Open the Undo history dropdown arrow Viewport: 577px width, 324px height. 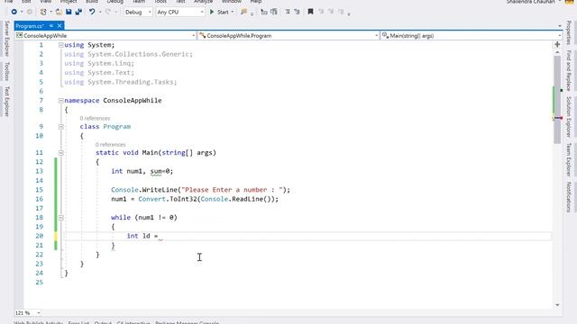(x=100, y=12)
